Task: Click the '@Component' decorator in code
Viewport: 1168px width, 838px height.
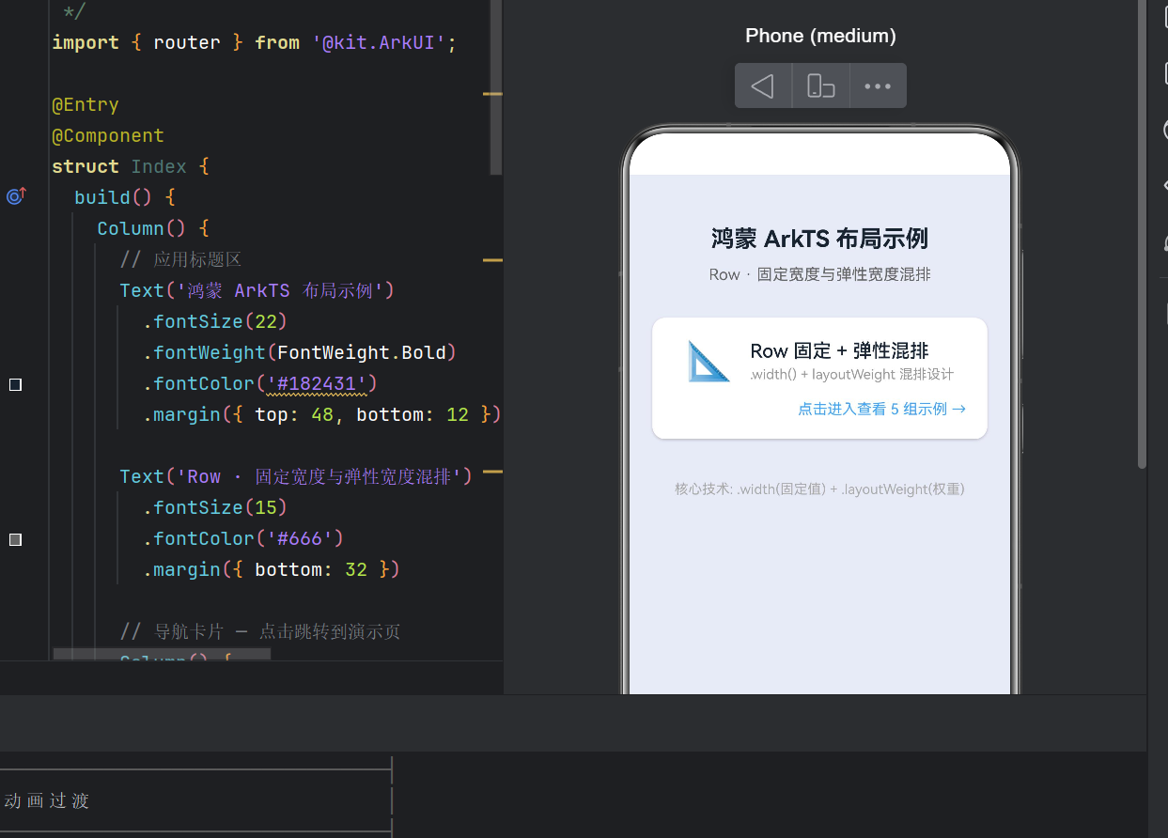Action: click(108, 135)
